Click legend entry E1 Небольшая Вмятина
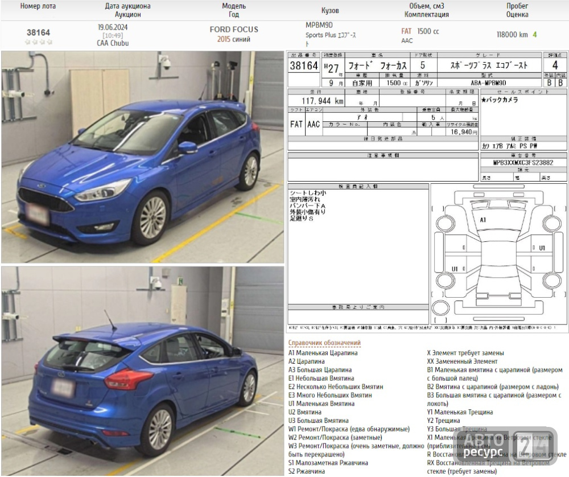The image size is (569, 477). [321, 379]
